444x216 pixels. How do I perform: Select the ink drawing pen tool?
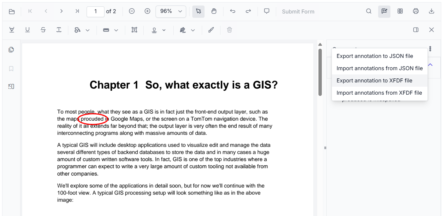pyautogui.click(x=211, y=30)
